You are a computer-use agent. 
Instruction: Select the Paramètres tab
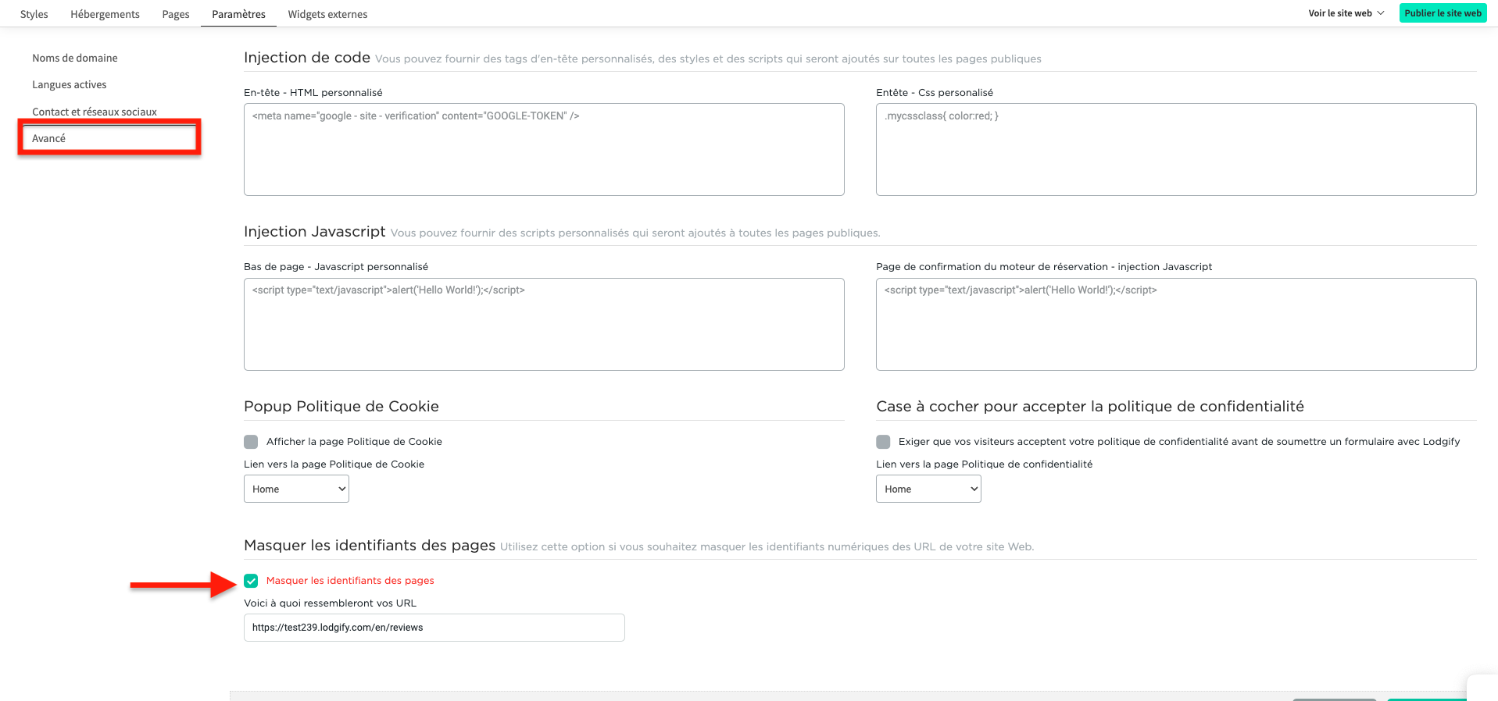pyautogui.click(x=238, y=13)
